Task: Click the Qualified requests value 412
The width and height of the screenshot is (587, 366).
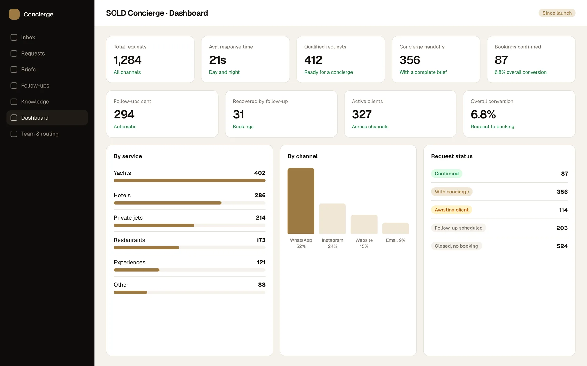Action: point(313,60)
